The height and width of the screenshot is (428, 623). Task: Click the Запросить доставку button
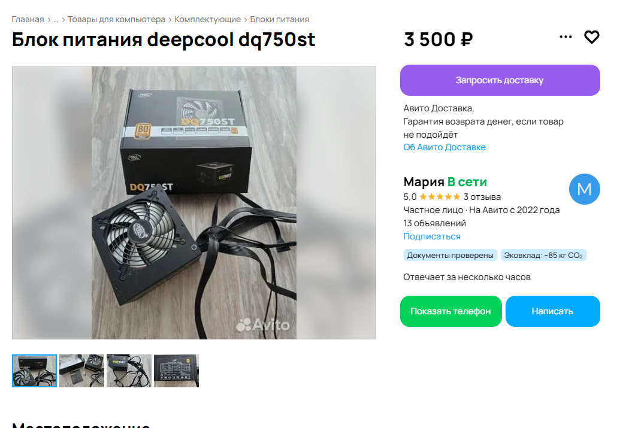(x=500, y=80)
